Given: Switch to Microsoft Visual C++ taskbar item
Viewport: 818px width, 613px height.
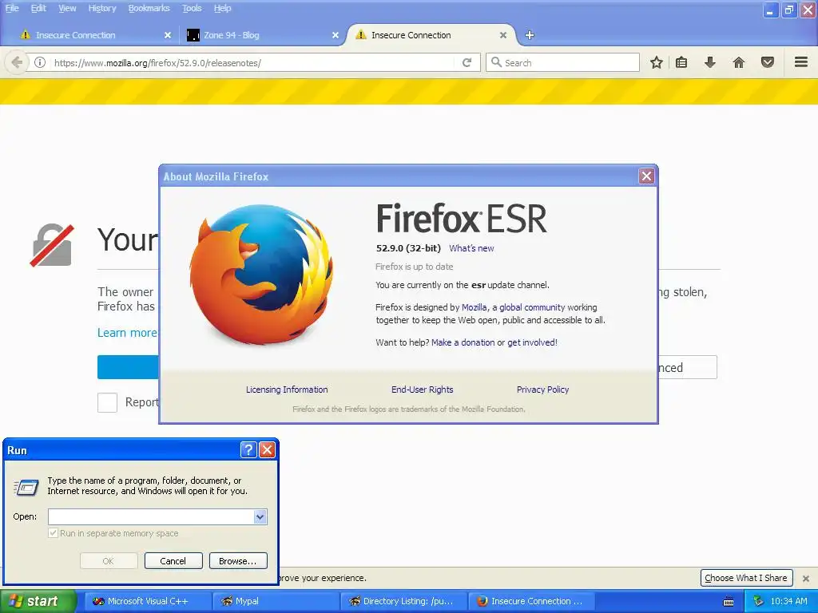Looking at the screenshot, I should point(148,601).
